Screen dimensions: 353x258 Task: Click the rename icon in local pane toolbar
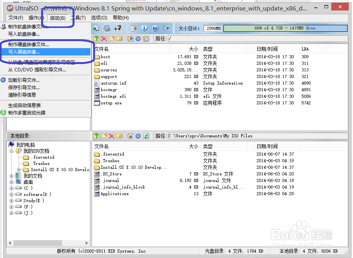click(119, 136)
